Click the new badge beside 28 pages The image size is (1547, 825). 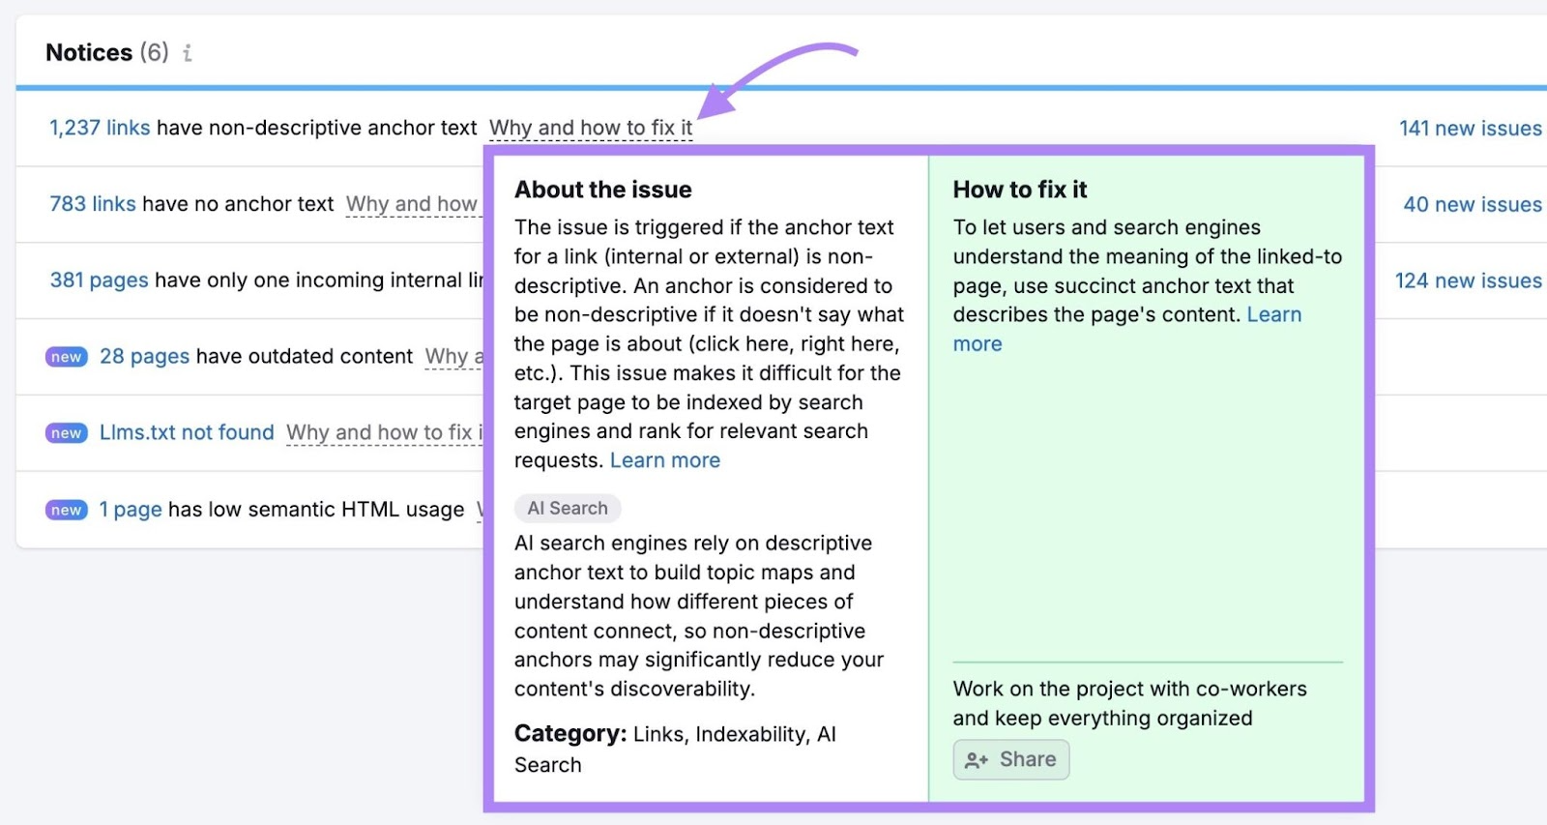67,357
